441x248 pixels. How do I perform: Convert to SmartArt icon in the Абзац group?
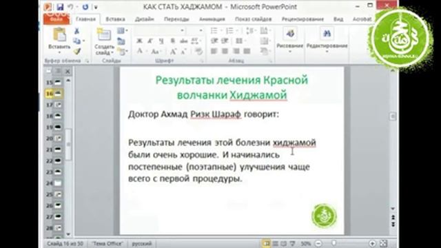(x=264, y=51)
